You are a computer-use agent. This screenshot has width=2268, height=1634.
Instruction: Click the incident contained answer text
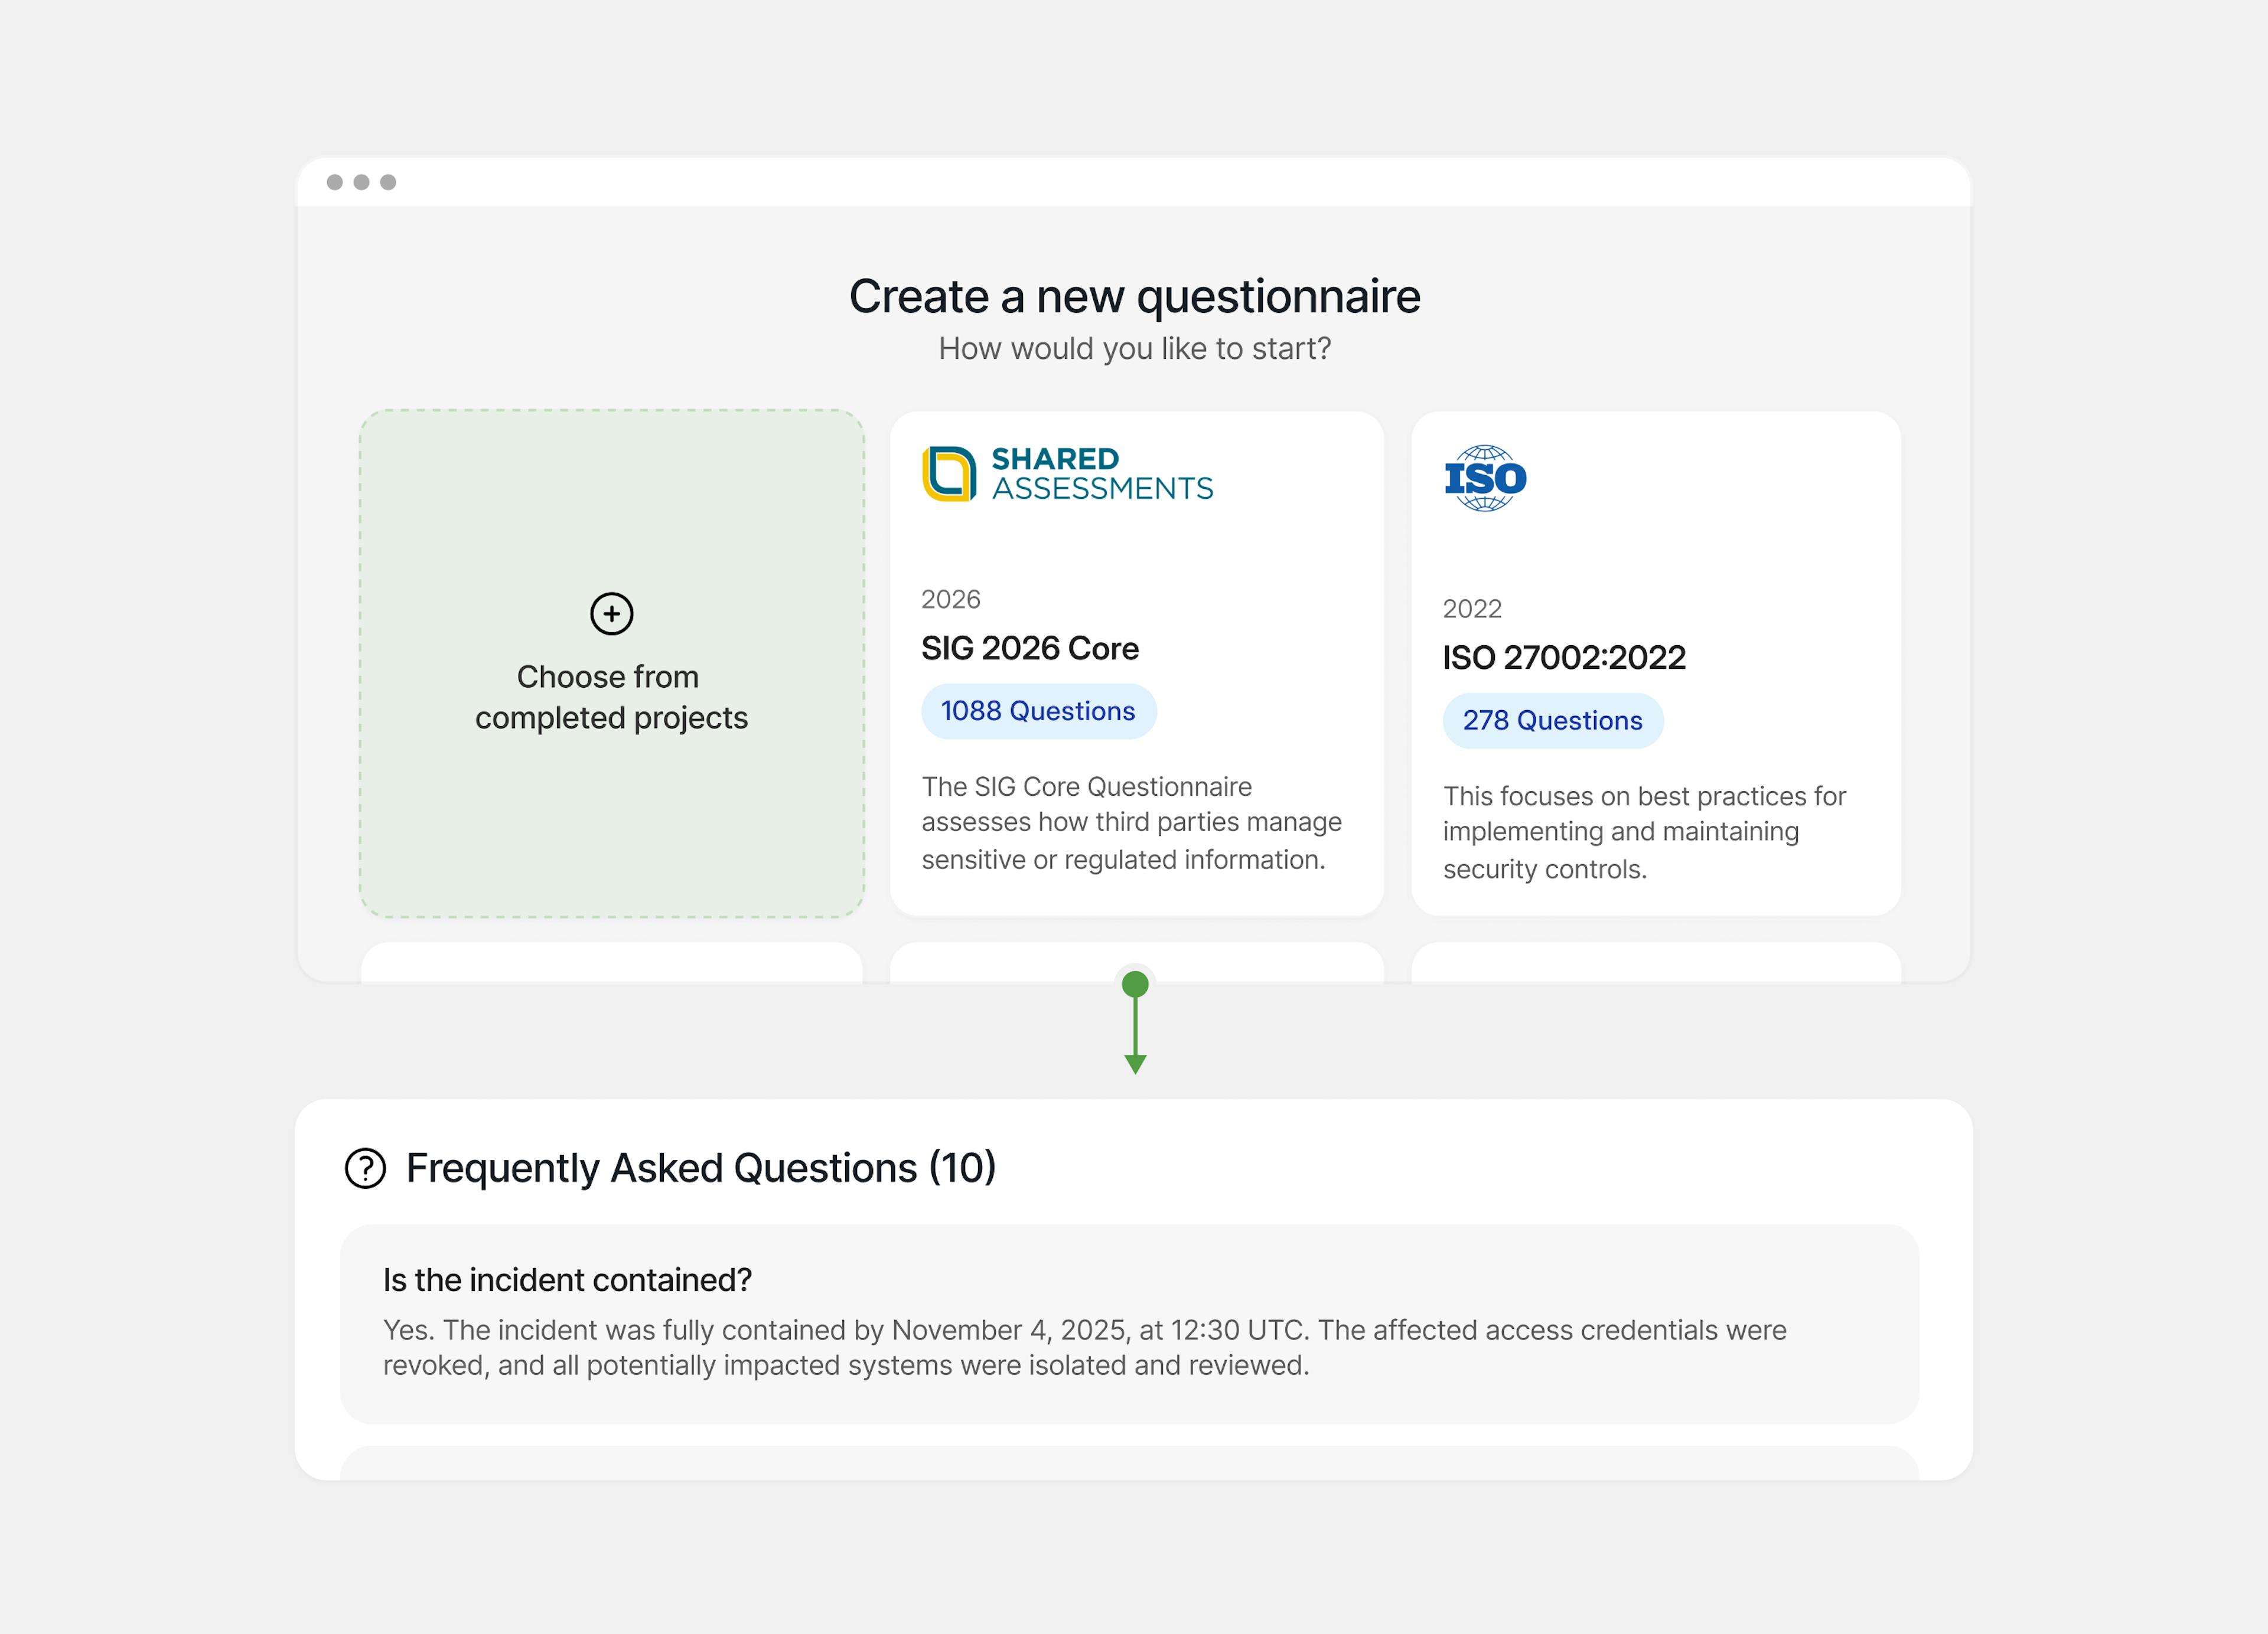[x=1083, y=1347]
